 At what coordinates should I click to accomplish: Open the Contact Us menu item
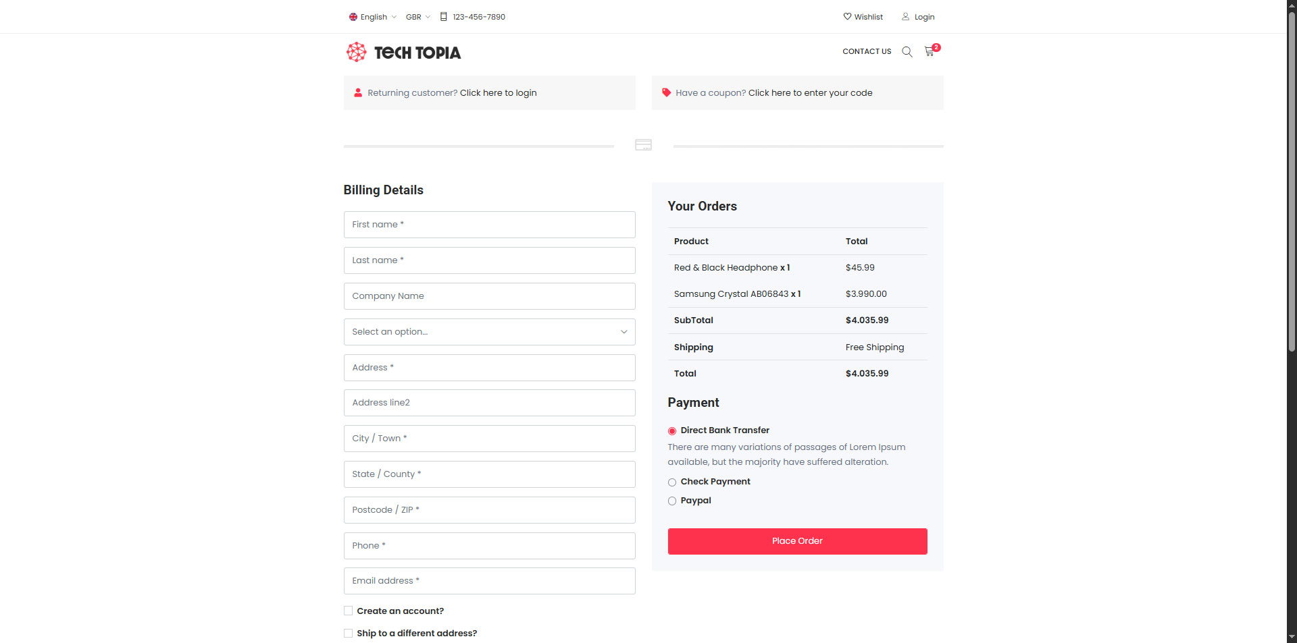(x=867, y=51)
